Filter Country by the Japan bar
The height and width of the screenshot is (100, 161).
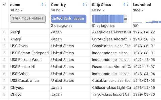(79, 19)
